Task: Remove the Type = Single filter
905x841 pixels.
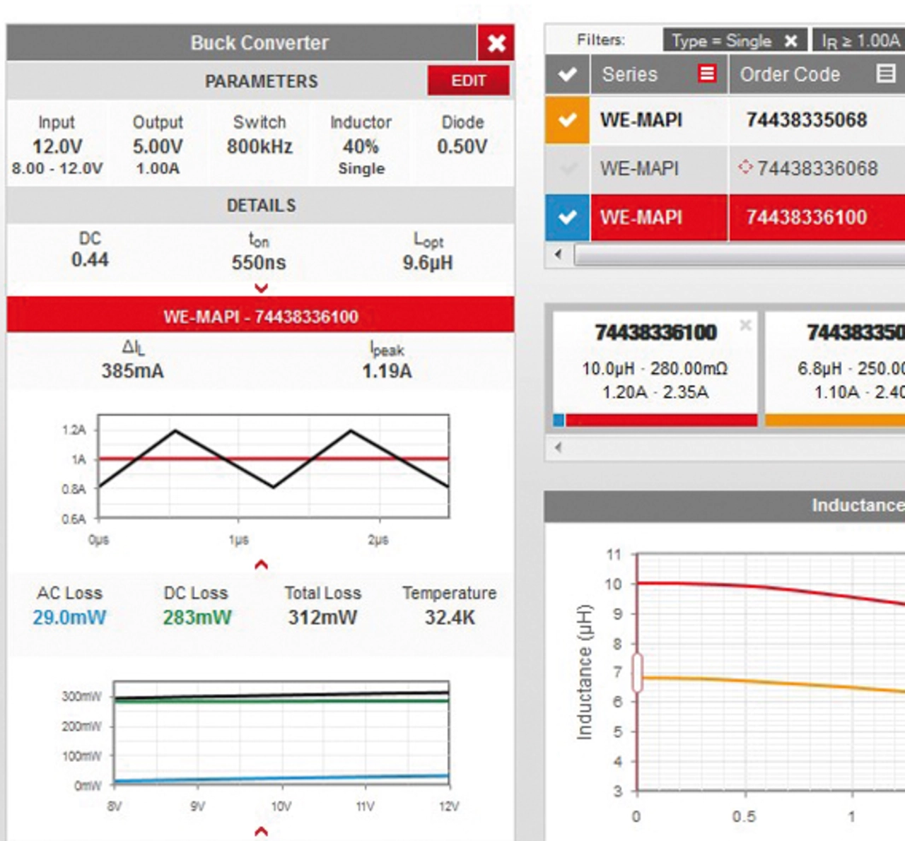Action: click(x=791, y=41)
